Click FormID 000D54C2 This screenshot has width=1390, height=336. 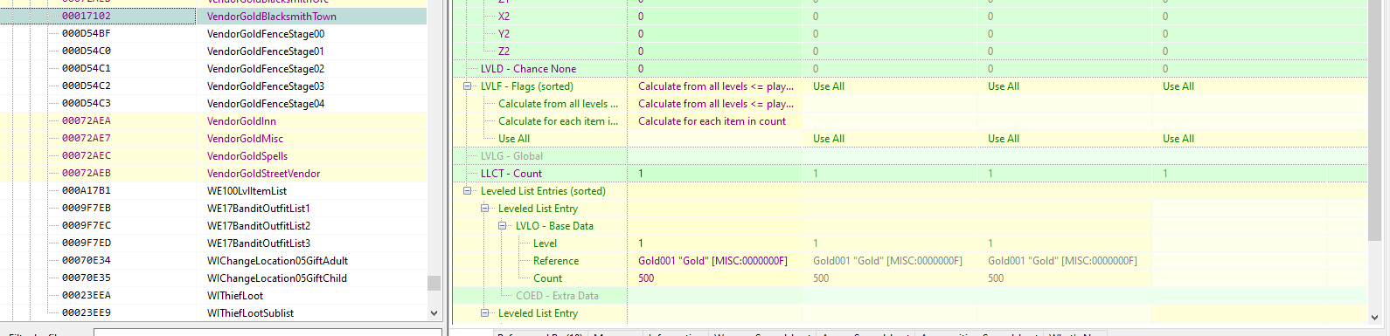(87, 86)
